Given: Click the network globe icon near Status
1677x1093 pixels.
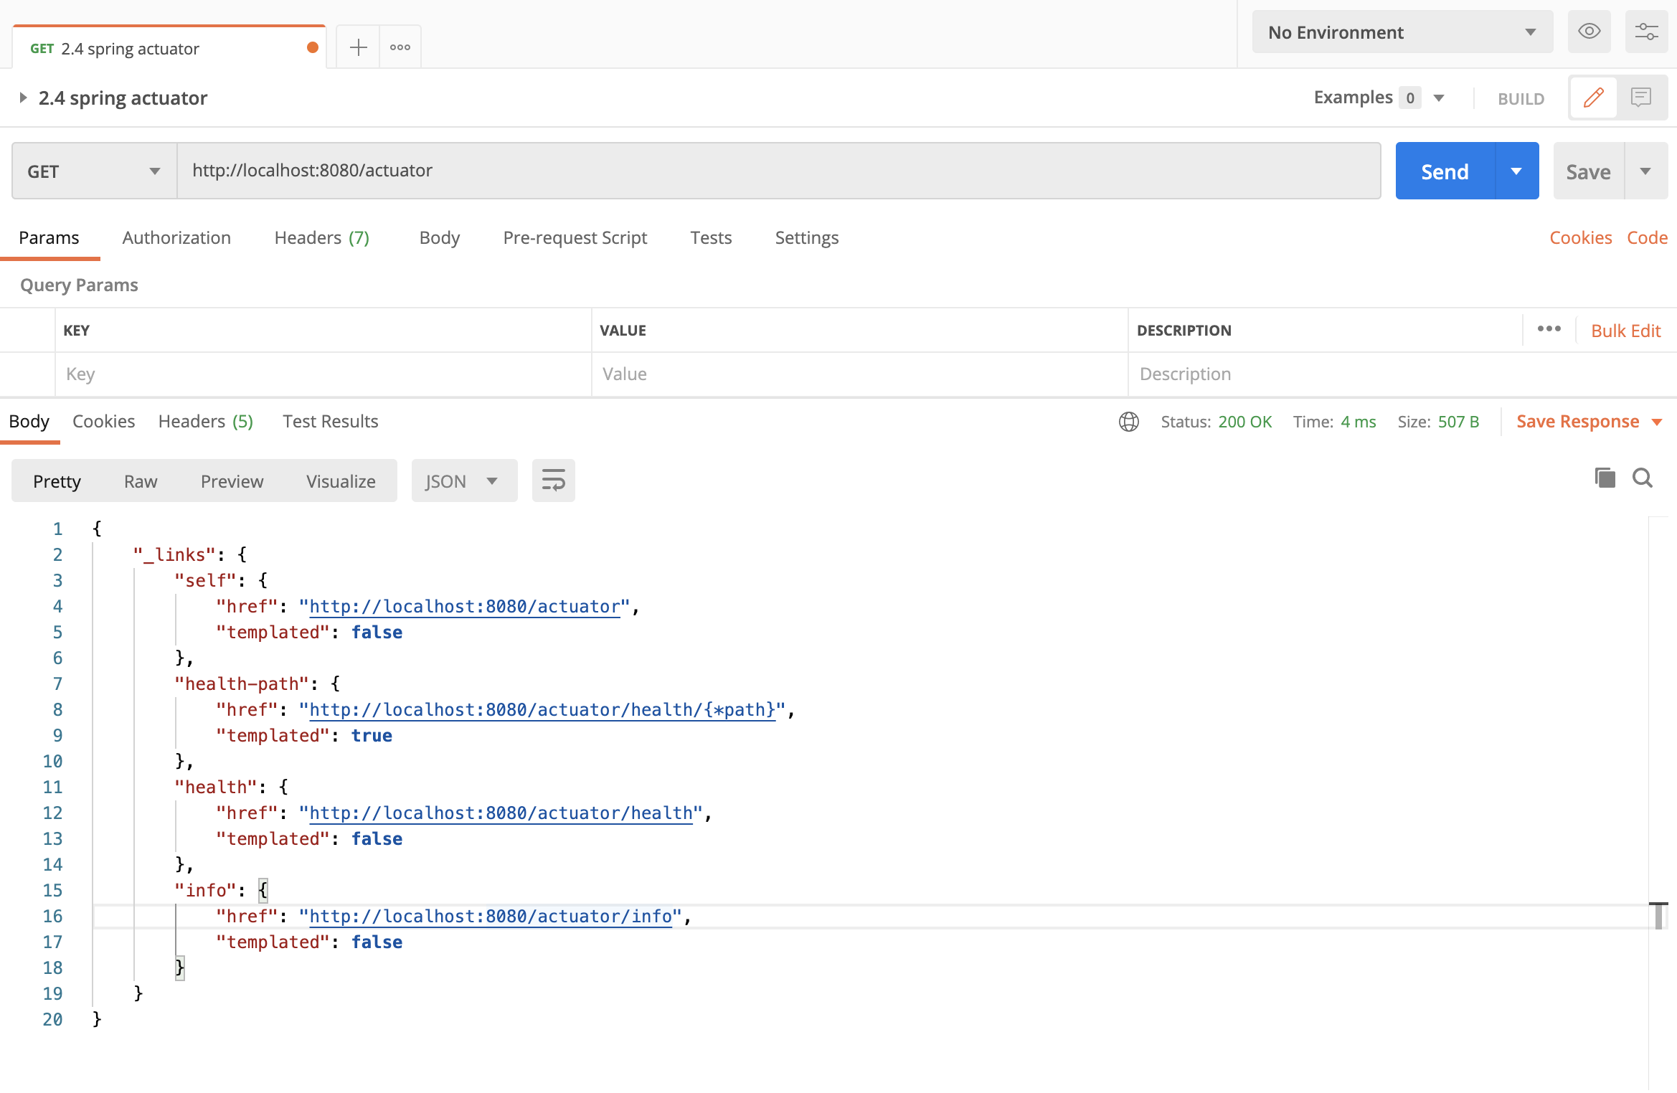Looking at the screenshot, I should coord(1129,422).
